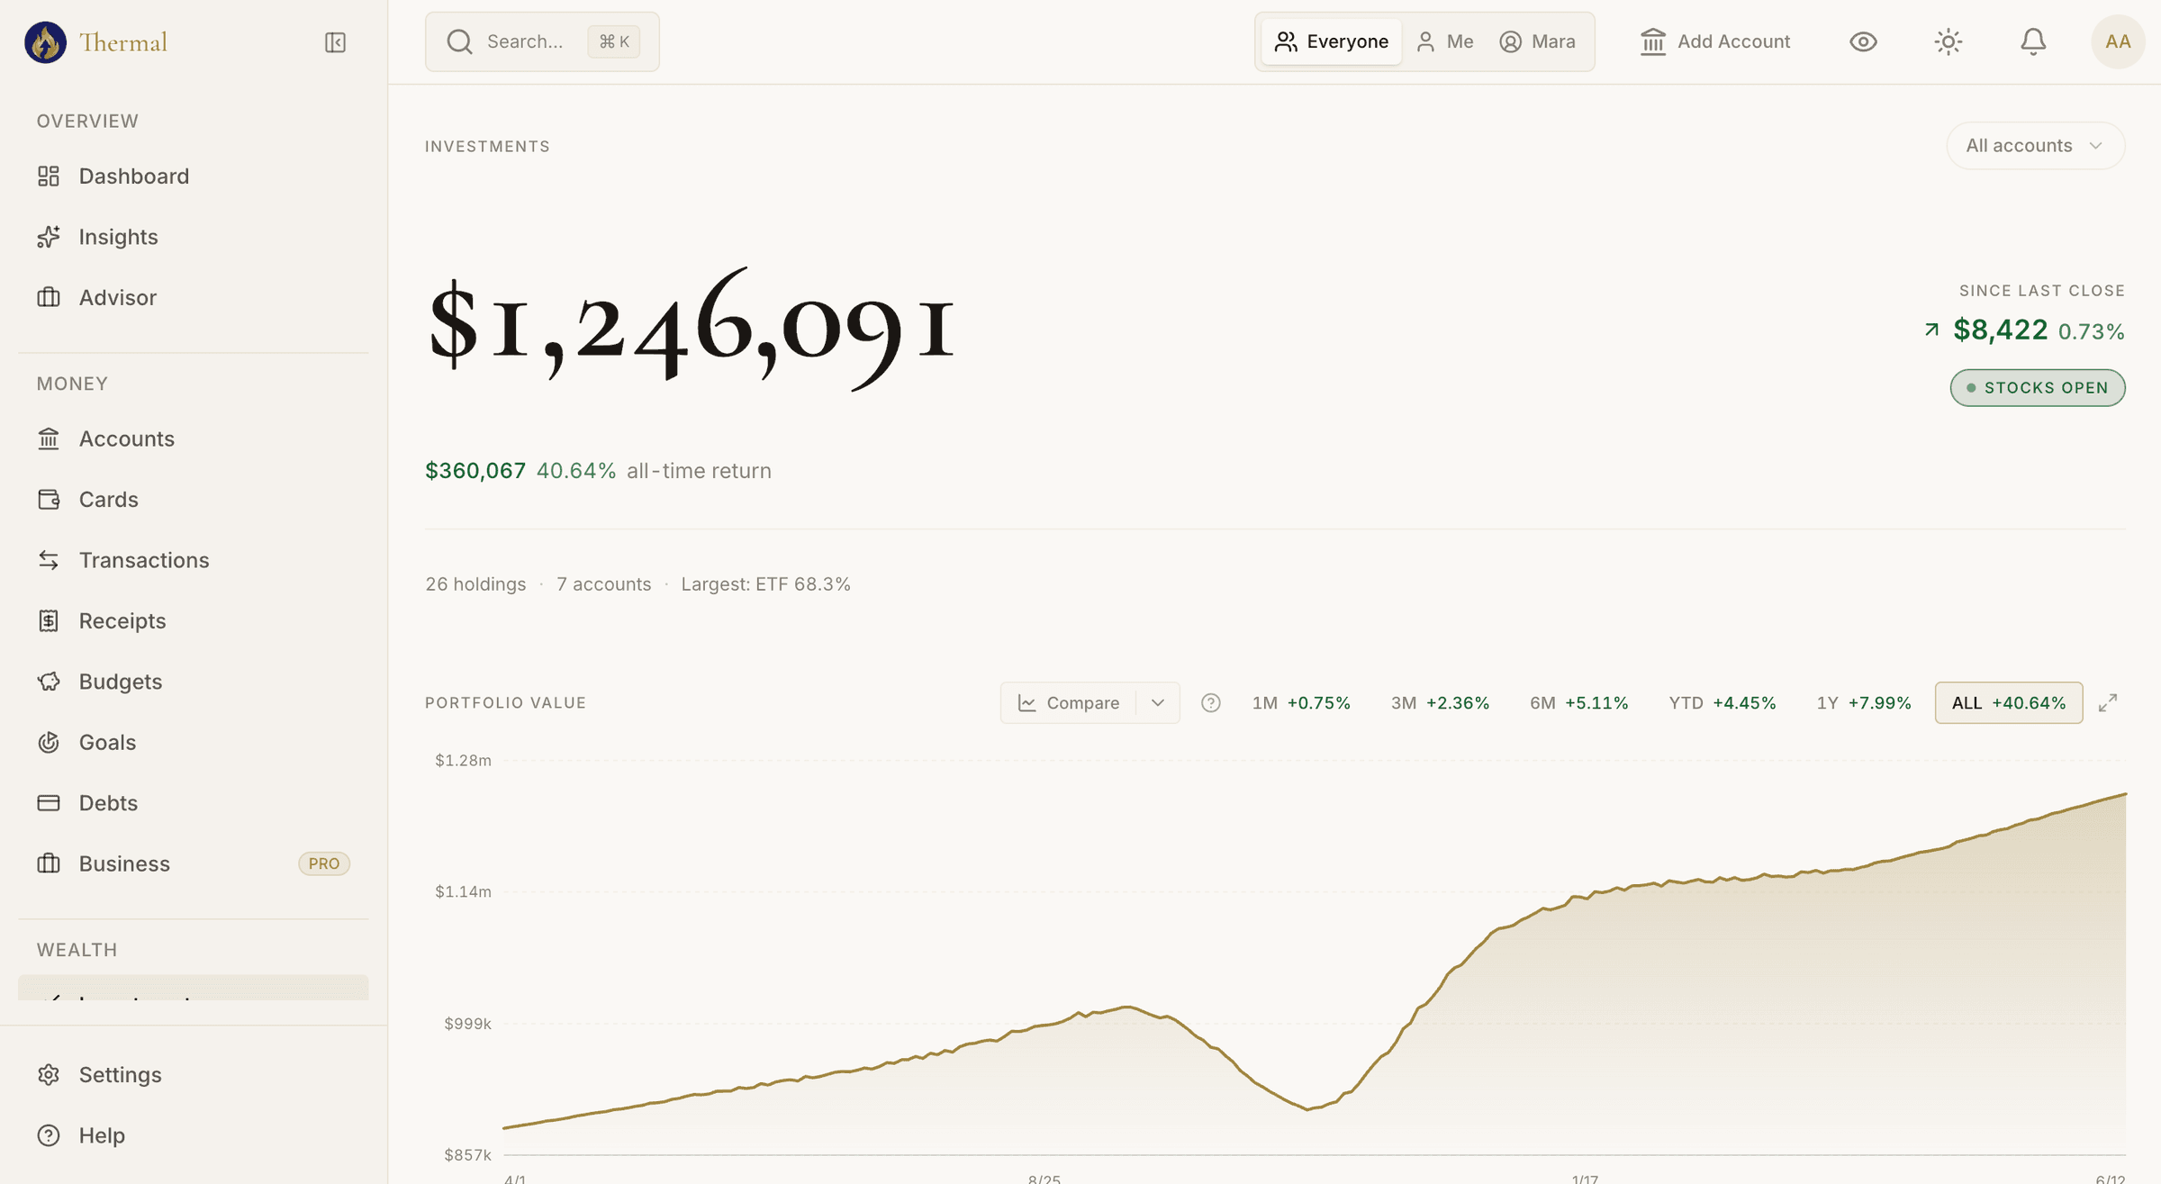Click the Add Account button
The height and width of the screenshot is (1184, 2161).
[x=1714, y=41]
